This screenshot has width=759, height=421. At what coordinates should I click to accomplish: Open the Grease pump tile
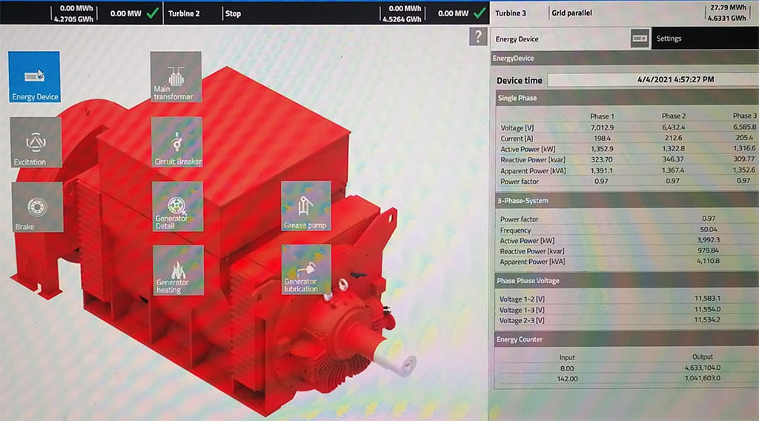tap(305, 206)
